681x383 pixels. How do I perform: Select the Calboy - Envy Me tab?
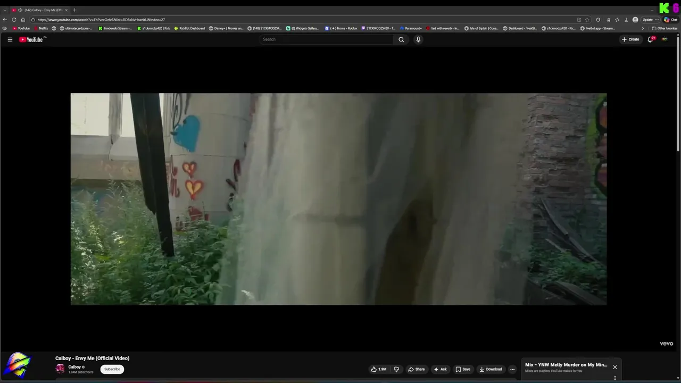40,10
